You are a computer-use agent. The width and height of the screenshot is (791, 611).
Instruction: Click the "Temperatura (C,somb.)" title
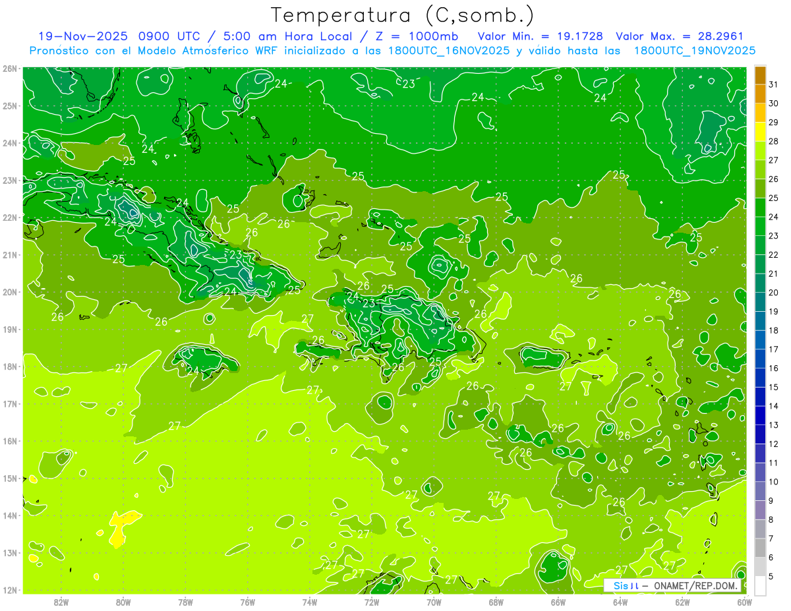[x=402, y=15]
